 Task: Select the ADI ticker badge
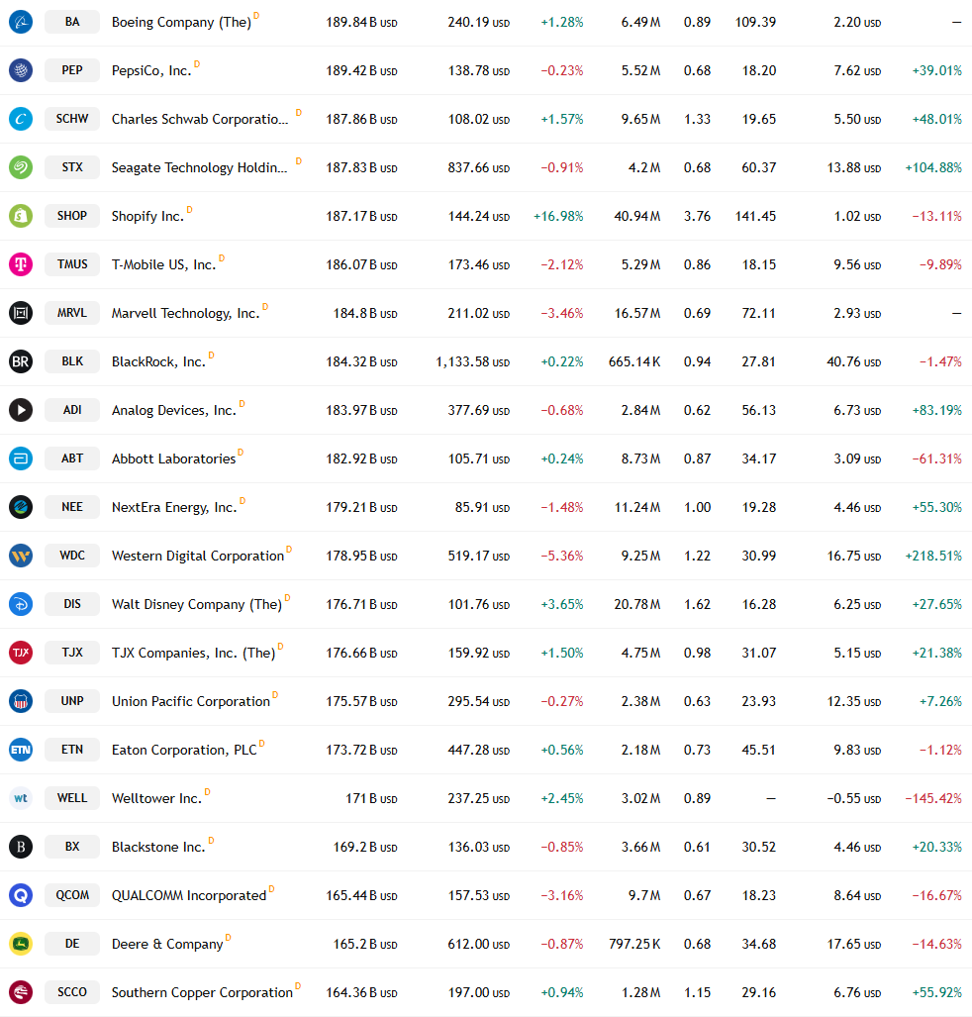tap(72, 410)
